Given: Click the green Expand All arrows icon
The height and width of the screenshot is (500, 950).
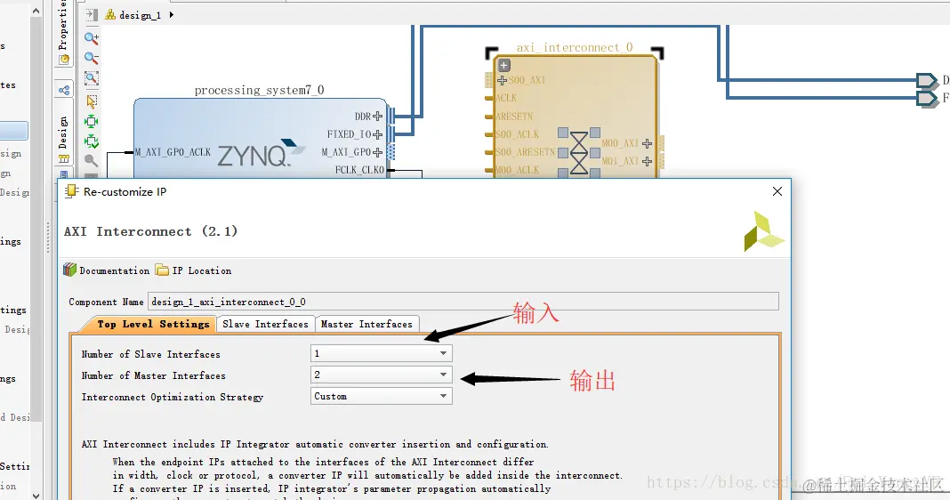Looking at the screenshot, I should (x=92, y=121).
